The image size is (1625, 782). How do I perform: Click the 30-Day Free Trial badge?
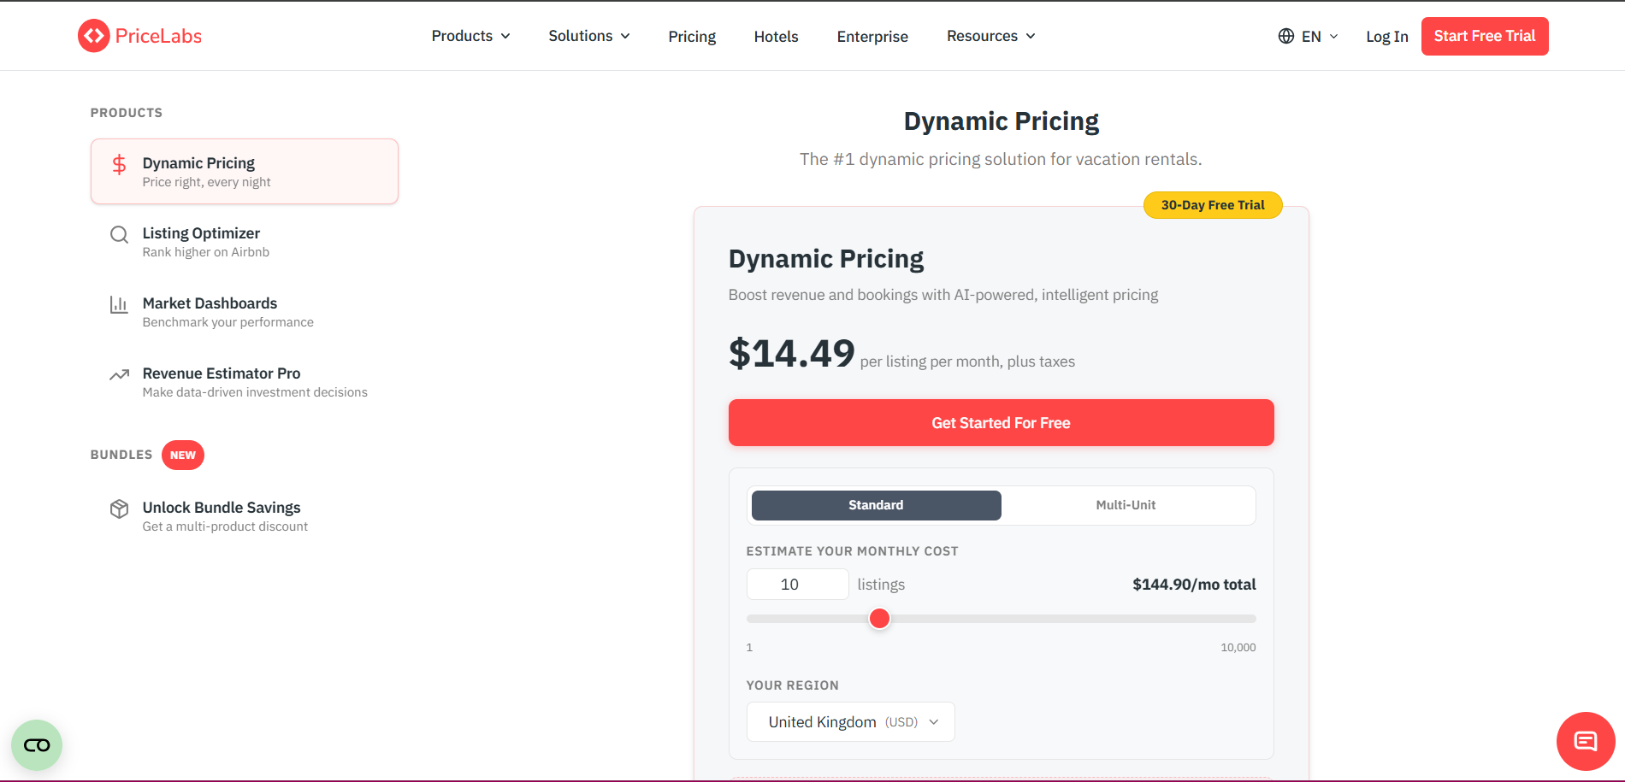tap(1213, 205)
